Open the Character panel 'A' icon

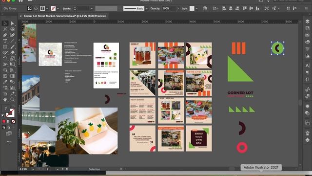click(x=307, y=66)
